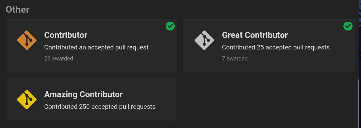Click the green checkmark on Contributor card
The width and height of the screenshot is (361, 128).
coord(170,26)
